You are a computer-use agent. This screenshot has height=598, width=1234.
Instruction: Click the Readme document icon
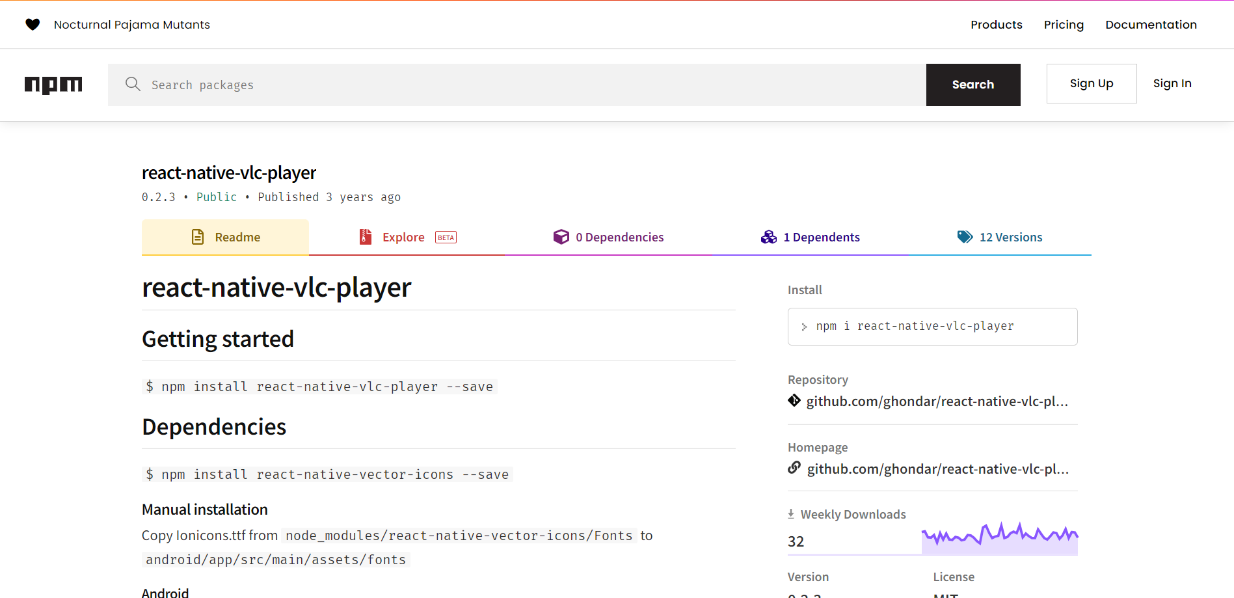198,237
